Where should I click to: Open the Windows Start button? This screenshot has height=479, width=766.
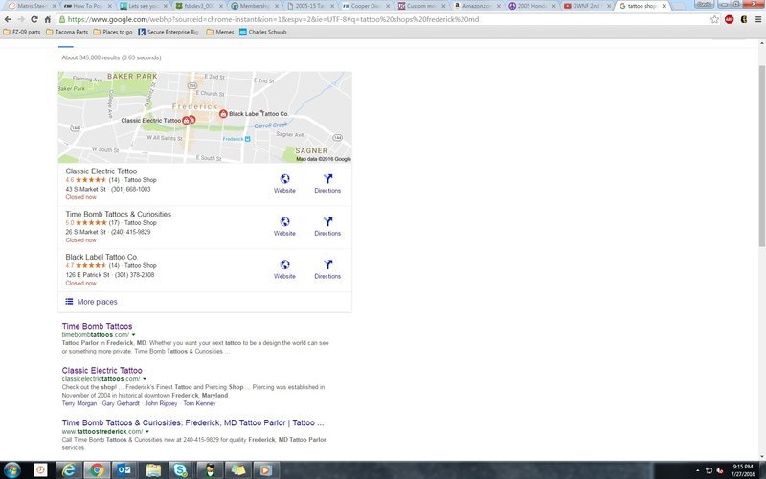click(x=12, y=470)
